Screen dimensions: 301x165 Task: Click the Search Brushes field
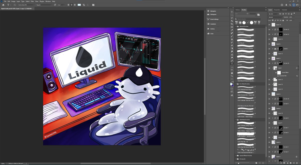(249, 19)
